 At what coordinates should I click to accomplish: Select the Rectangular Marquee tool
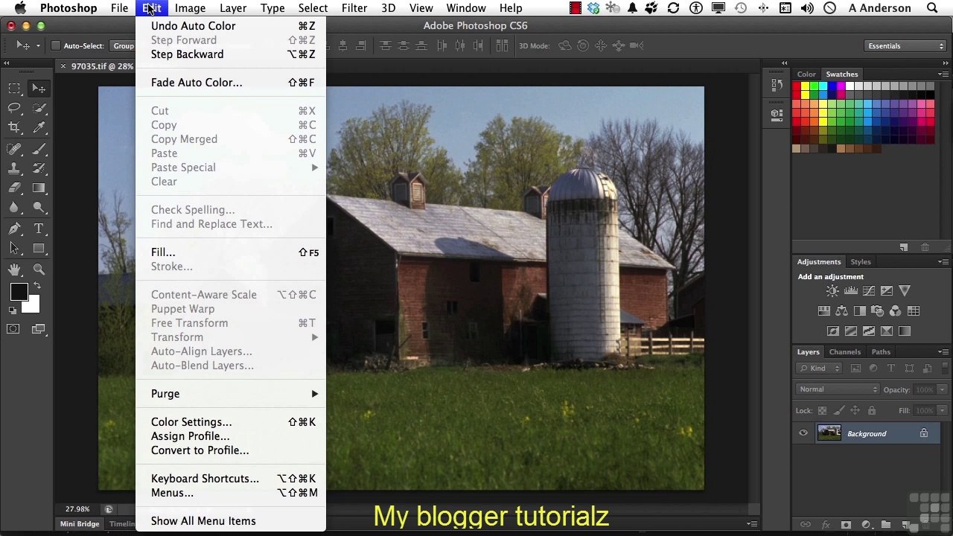pos(14,89)
